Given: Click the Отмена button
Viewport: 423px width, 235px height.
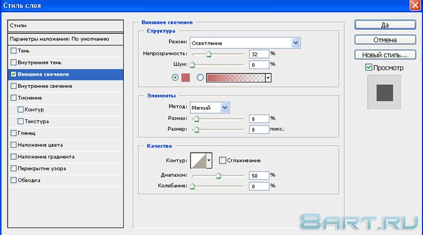Looking at the screenshot, I should tap(385, 40).
